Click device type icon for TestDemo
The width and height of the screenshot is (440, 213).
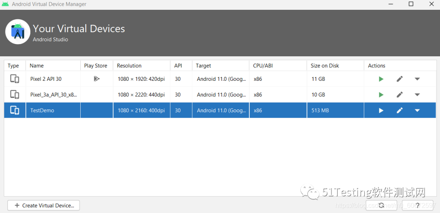(x=15, y=111)
